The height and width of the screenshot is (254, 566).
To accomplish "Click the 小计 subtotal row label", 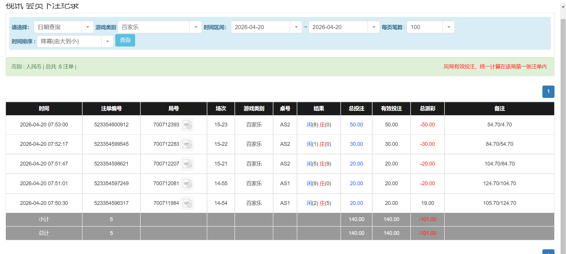I will click(x=44, y=219).
